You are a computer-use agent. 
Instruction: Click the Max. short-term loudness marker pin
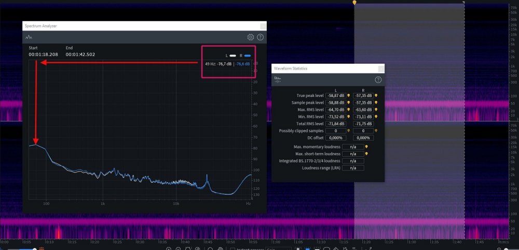pos(366,154)
